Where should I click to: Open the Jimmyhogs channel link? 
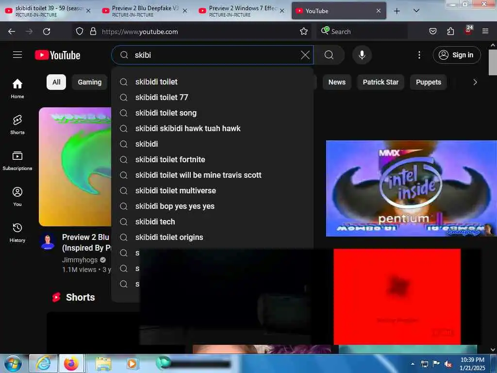coord(80,260)
